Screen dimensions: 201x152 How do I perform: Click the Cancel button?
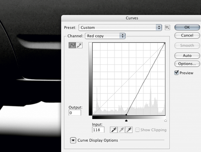coord(187,35)
